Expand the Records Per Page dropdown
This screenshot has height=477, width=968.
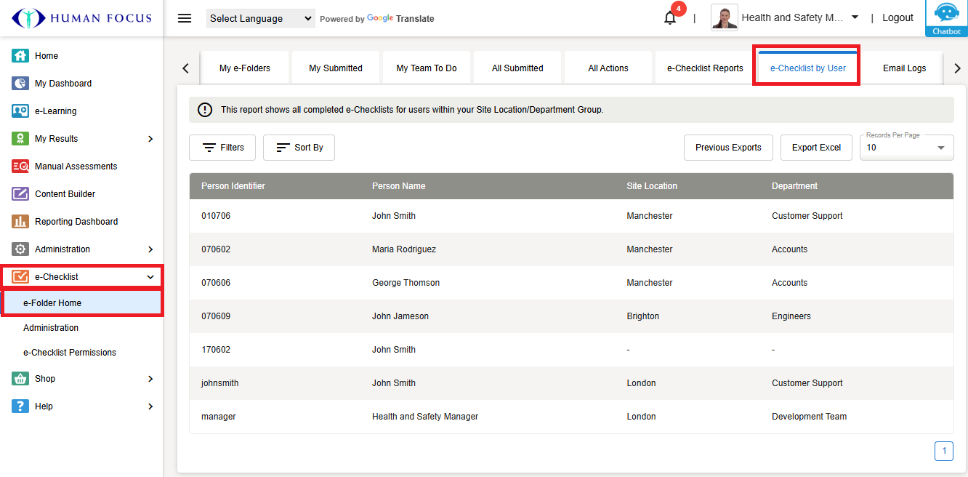906,148
